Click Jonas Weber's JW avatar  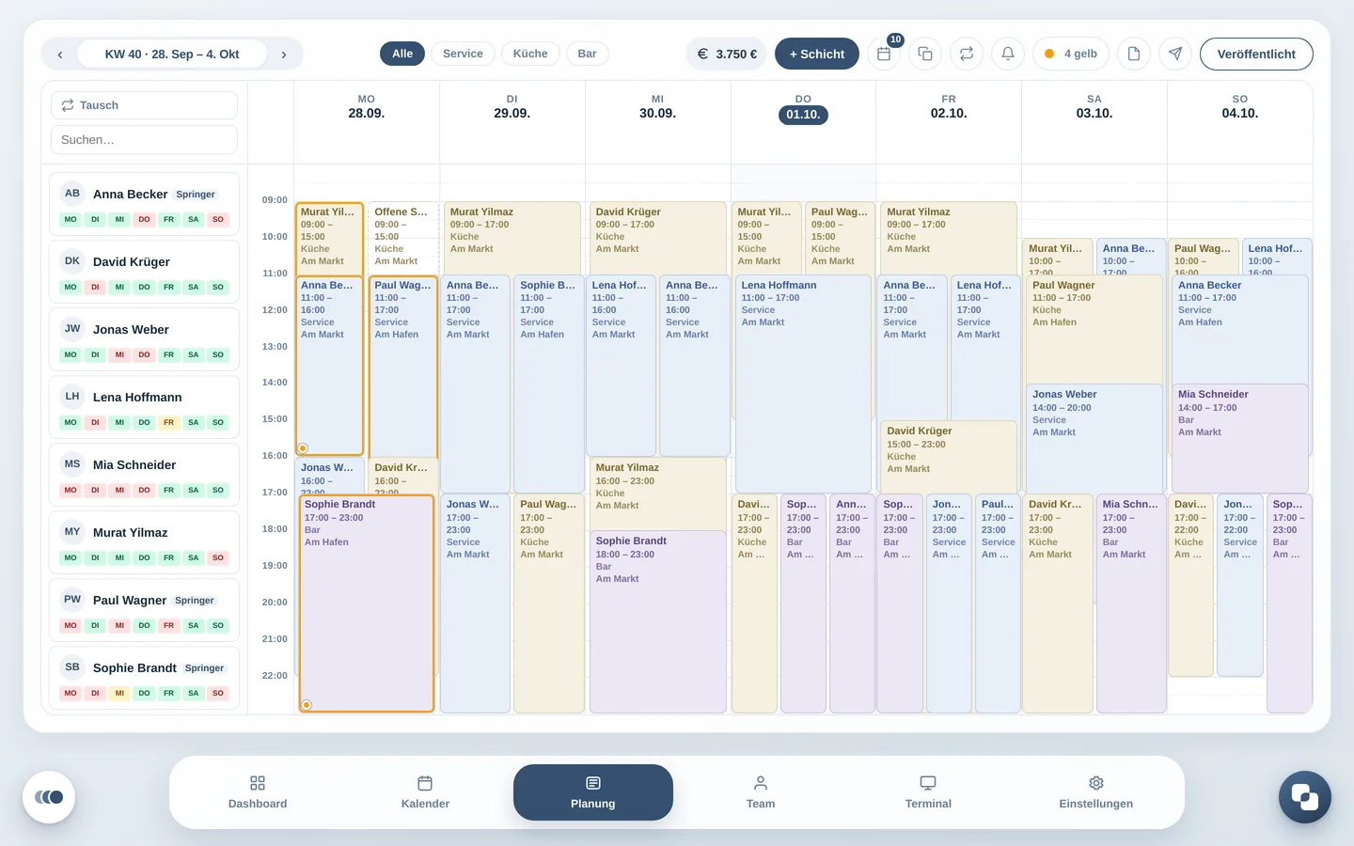(72, 329)
